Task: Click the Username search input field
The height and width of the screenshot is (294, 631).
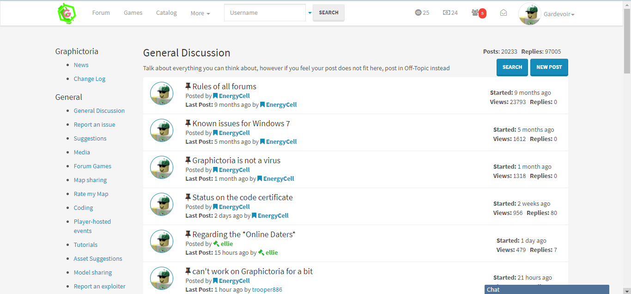Action: [x=265, y=13]
